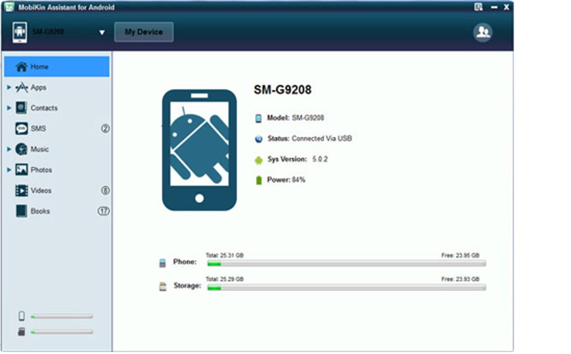Open the Contacts category
This screenshot has width=571, height=354.
tap(44, 108)
